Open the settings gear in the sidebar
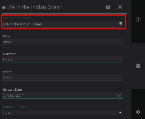This screenshot has width=145, height=119. pos(138,112)
